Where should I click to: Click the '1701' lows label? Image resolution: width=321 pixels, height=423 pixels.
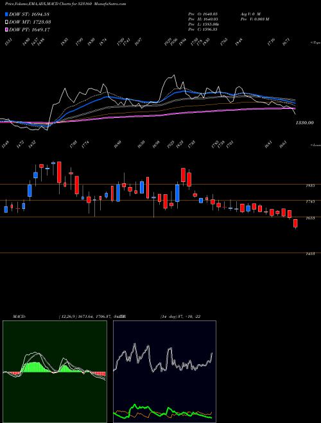pos(230,145)
